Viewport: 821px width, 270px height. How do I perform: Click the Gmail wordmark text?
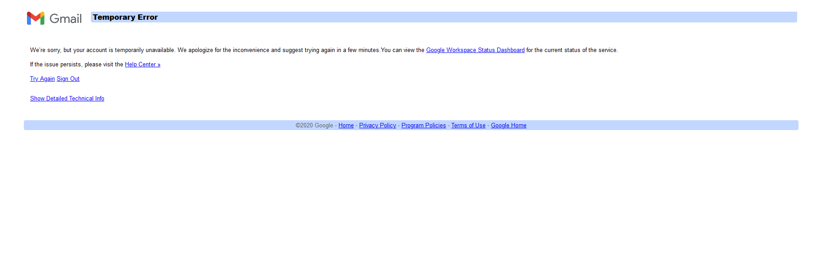(66, 19)
